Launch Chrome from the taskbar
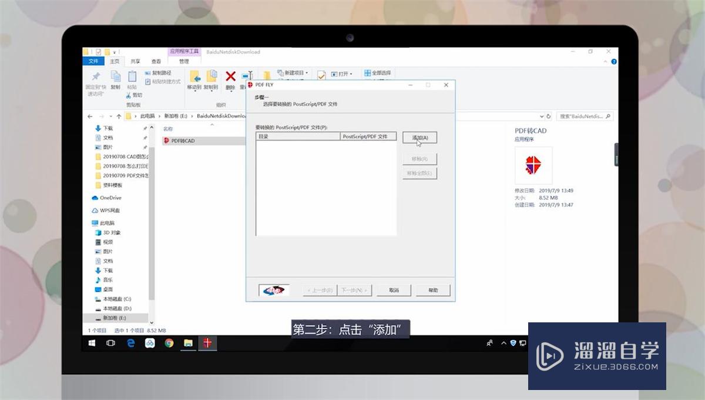705x400 pixels. (169, 343)
